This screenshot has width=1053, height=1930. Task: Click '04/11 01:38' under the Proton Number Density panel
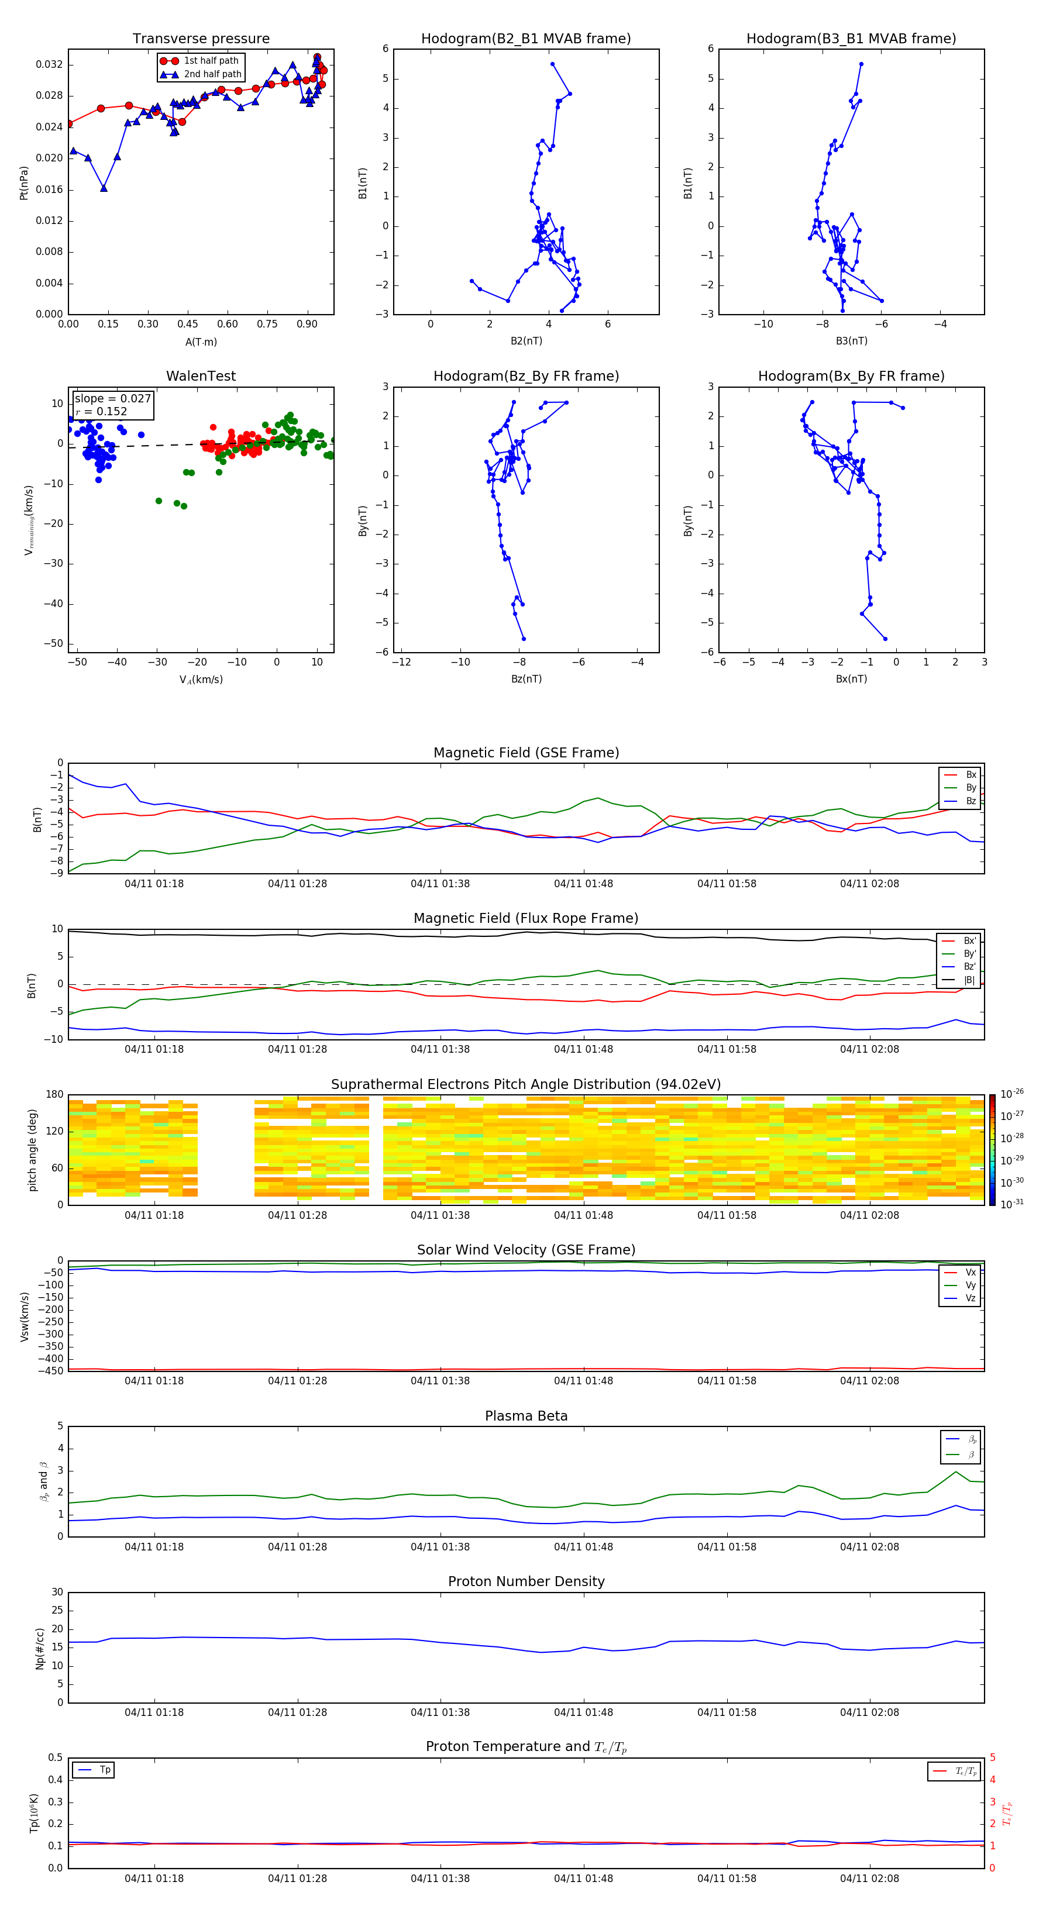tap(441, 1712)
